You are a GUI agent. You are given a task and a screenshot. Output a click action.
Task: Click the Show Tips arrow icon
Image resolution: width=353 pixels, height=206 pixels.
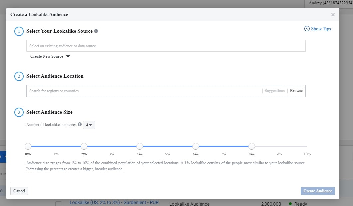[307, 29]
